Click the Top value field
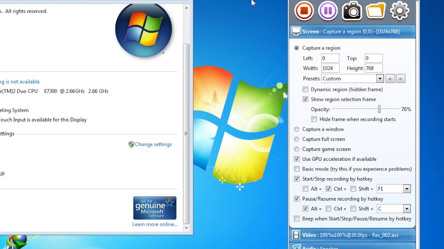The image size is (444, 249). coord(374,58)
